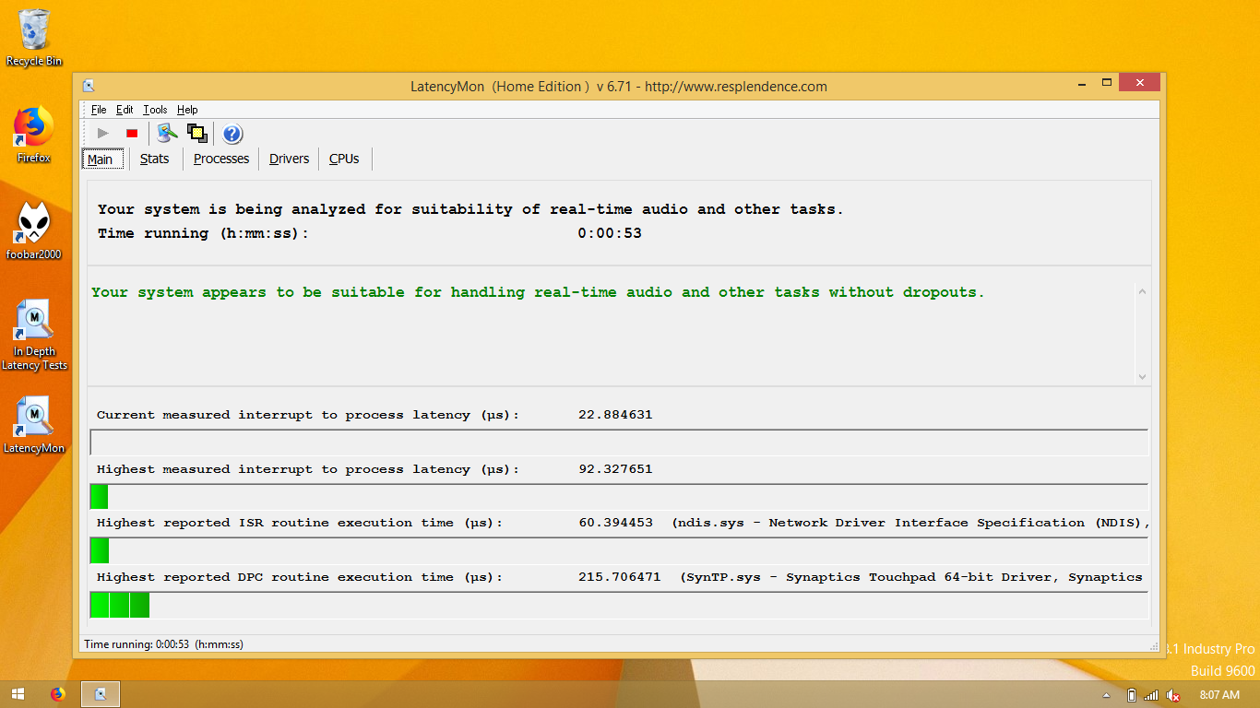
Task: Select In Depth Latency Tests shortcut
Action: (x=34, y=335)
